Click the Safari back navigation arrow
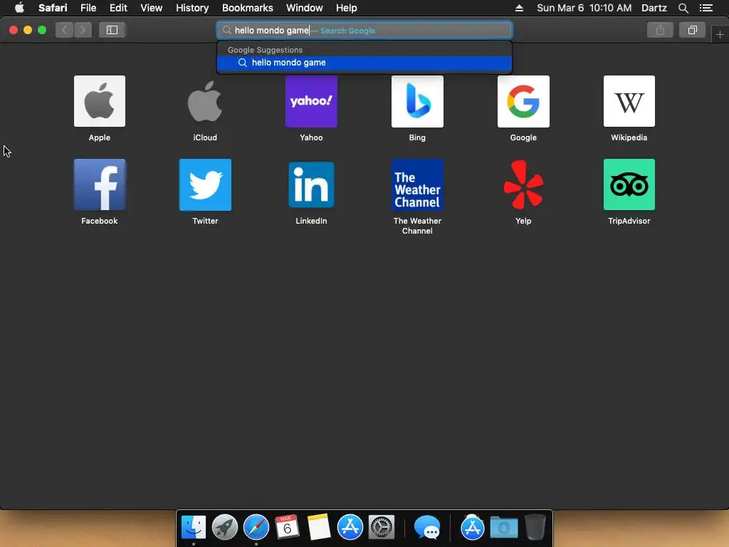The width and height of the screenshot is (729, 547). pos(65,30)
